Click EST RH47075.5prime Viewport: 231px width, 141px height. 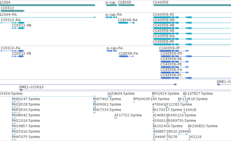(x=26, y=137)
